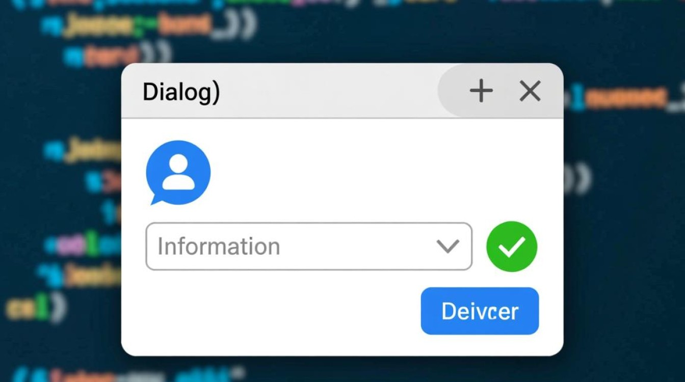
Task: Click the Dialog) title text
Action: pos(181,93)
